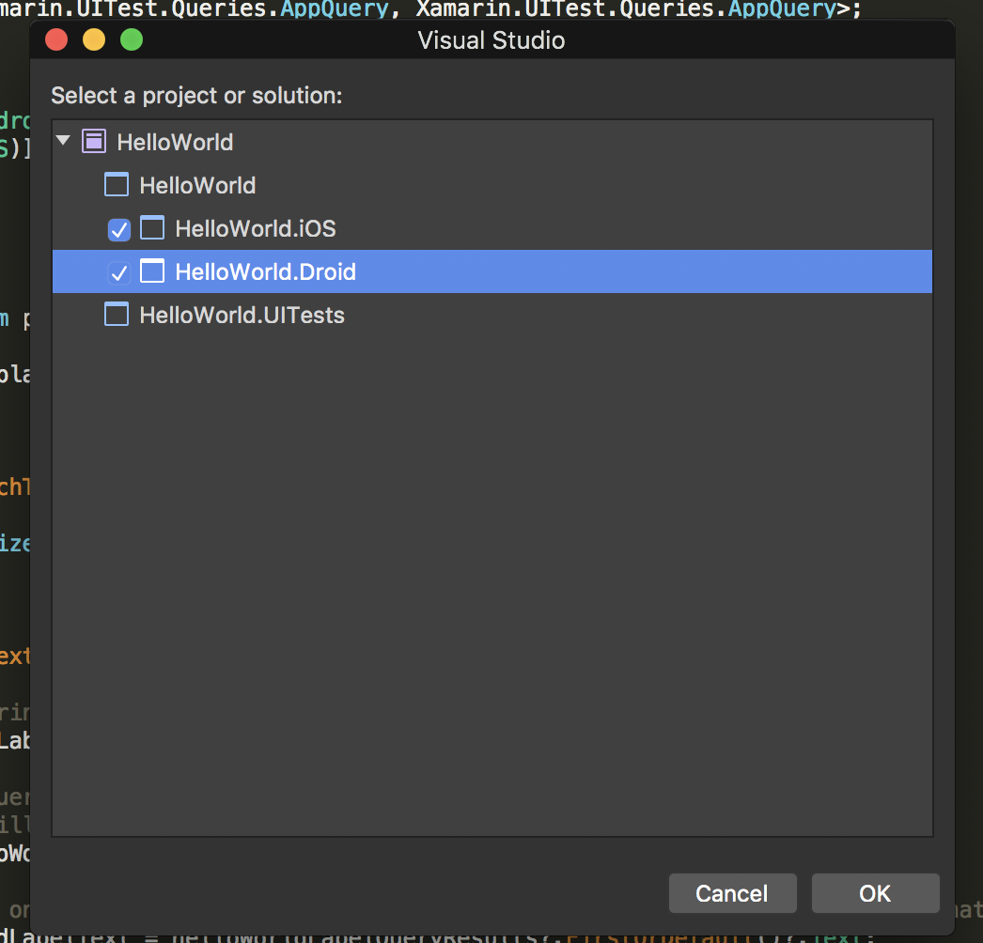Uncheck the HelloWorld.Droid checkbox
Image resolution: width=983 pixels, height=943 pixels.
[118, 272]
